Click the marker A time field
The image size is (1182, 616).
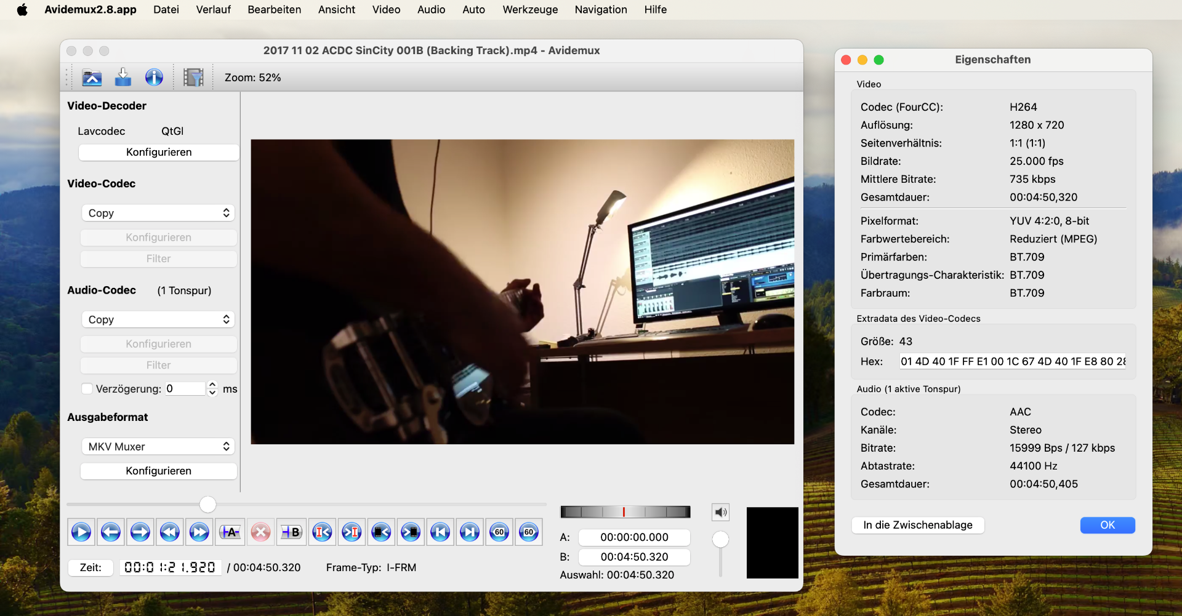(634, 537)
